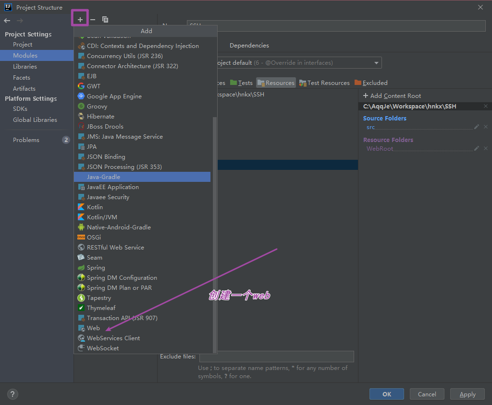Choose JSON Processing (JSR 353)
Image resolution: width=492 pixels, height=405 pixels.
coord(142,167)
